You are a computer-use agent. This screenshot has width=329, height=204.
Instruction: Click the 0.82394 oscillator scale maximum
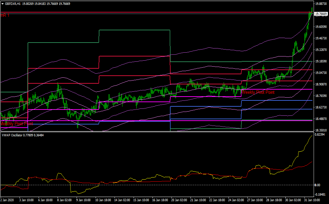tap(320, 135)
